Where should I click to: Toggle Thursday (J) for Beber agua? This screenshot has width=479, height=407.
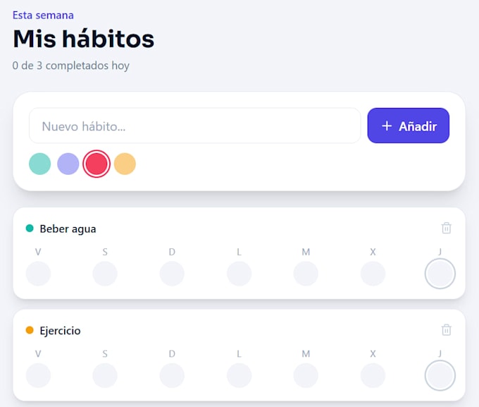[440, 274]
